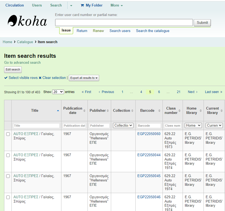Open the Show entries count dropdown
Image resolution: width=225 pixels, height=211 pixels.
[58, 92]
